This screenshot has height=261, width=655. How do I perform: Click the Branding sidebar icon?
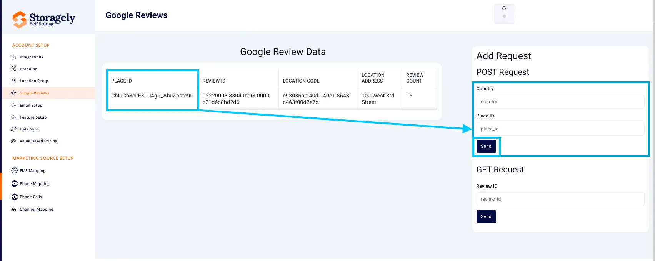tap(14, 69)
